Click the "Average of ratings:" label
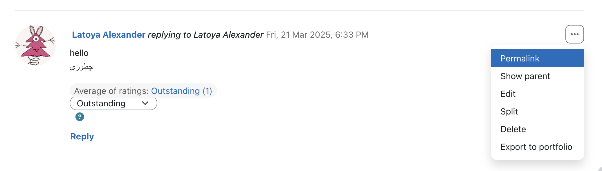The height and width of the screenshot is (171, 602). (111, 91)
